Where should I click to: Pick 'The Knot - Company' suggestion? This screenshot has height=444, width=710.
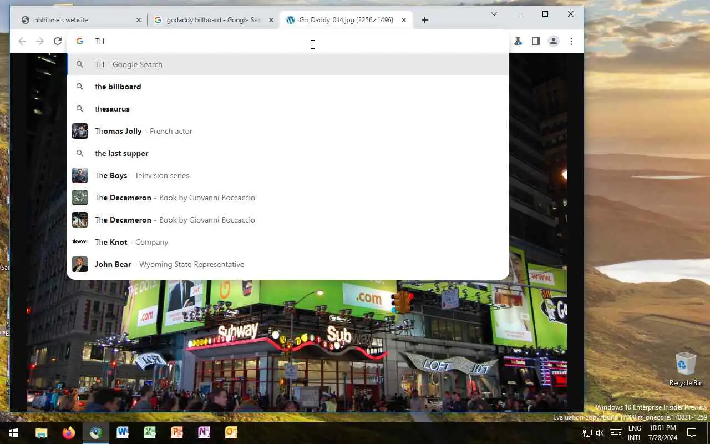pyautogui.click(x=288, y=242)
